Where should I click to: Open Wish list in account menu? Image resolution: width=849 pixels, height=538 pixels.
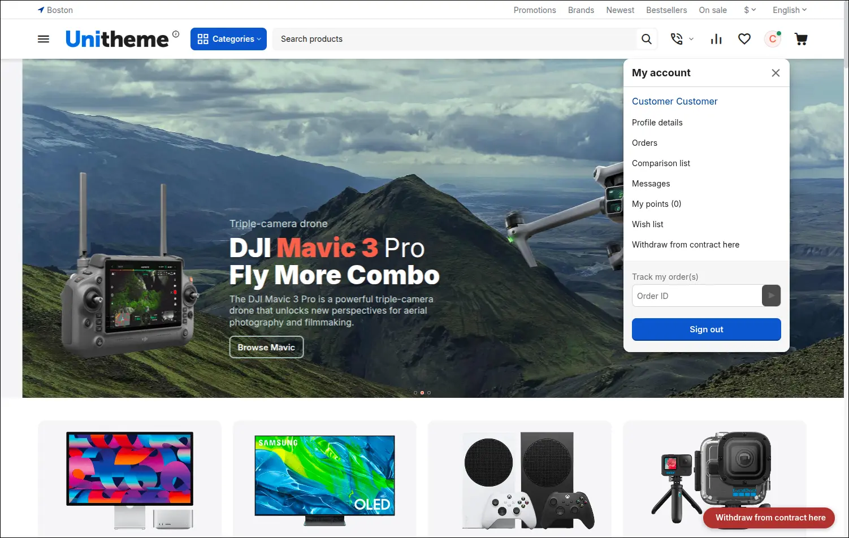[x=647, y=224]
